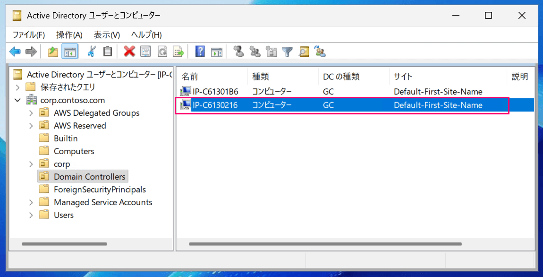Open Help with the question mark icon

(200, 52)
